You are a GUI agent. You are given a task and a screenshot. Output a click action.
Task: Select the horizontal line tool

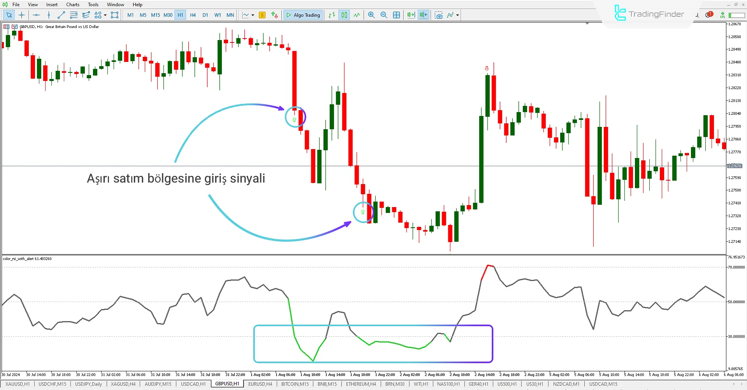click(36, 15)
